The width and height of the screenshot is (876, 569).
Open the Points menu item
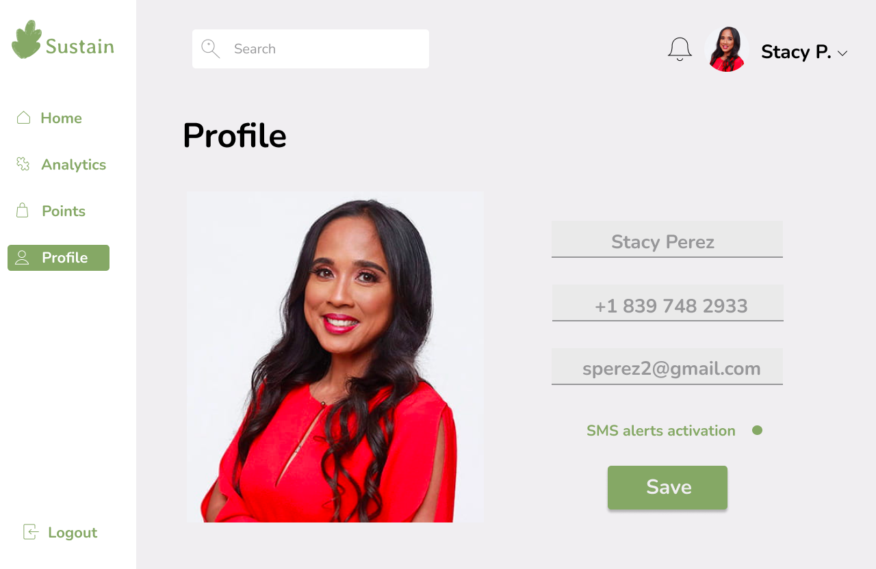(64, 211)
